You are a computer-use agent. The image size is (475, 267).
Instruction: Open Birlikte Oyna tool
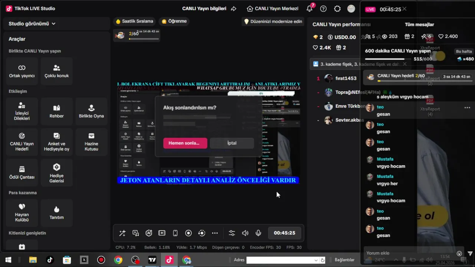[91, 112]
